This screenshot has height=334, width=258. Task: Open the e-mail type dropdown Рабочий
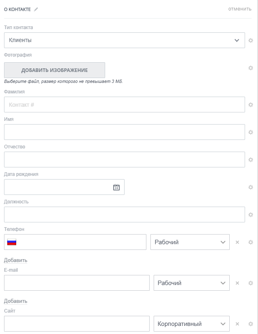191,283
